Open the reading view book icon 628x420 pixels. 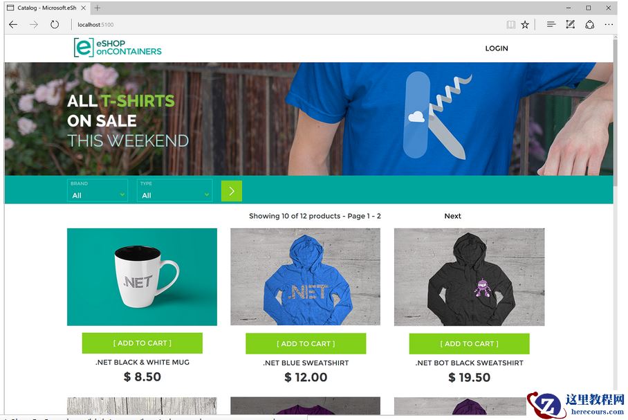[510, 25]
